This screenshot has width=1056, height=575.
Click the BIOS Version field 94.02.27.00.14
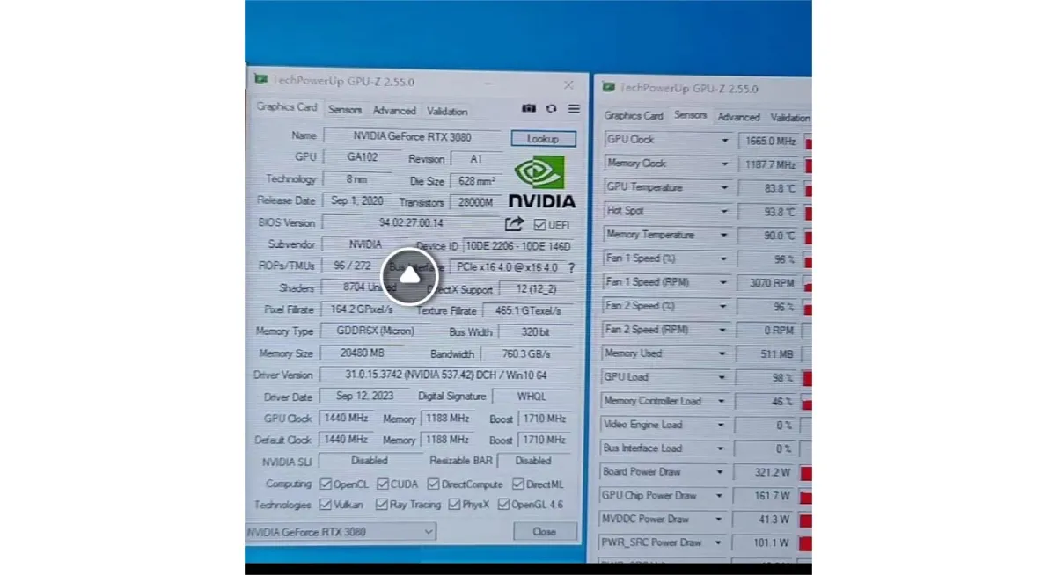tap(411, 223)
